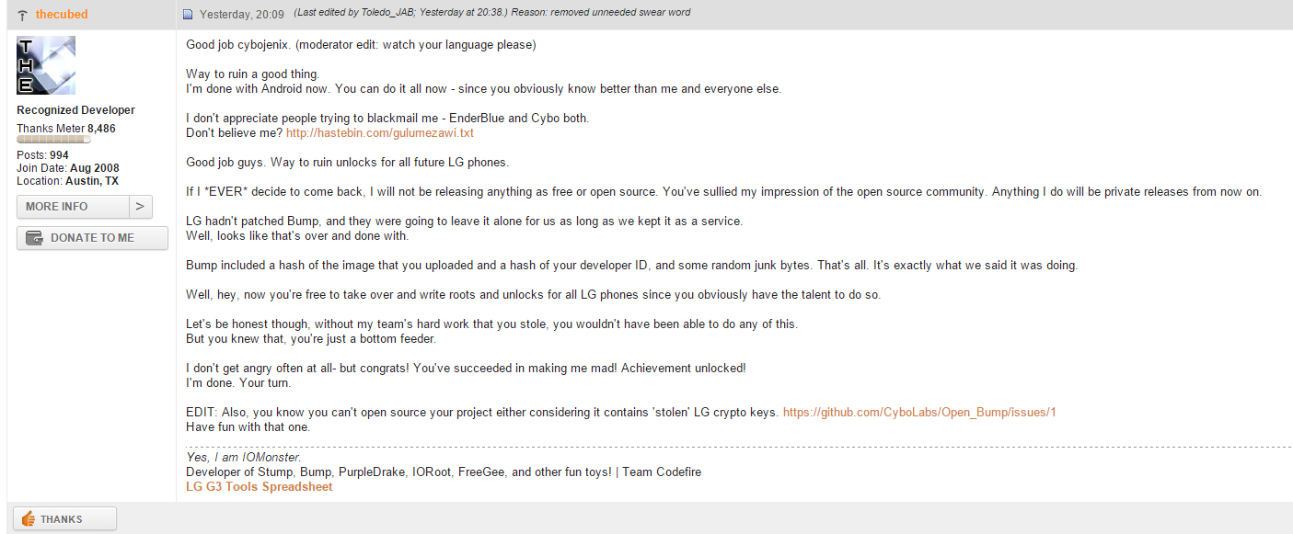This screenshot has height=534, width=1293.
Task: Expand user details with the > arrow
Action: tap(139, 207)
